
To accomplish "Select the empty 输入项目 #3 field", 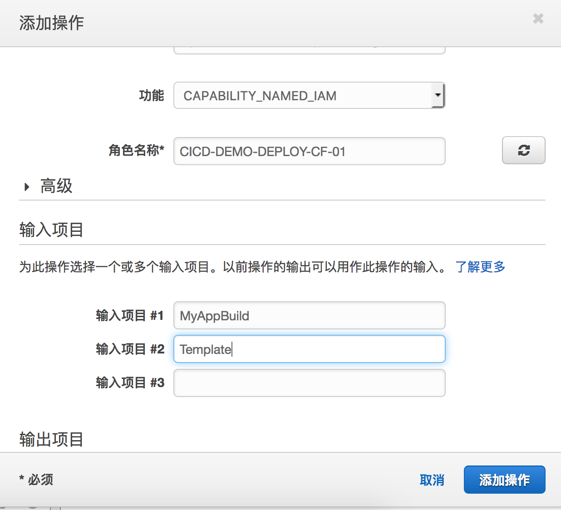I will 309,382.
